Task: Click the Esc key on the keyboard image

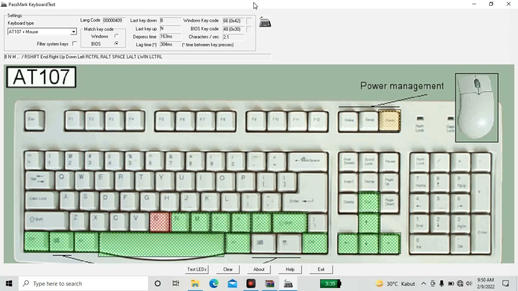Action: coord(34,120)
